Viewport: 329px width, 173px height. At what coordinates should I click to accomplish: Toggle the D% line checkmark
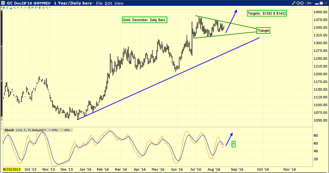pos(59,130)
